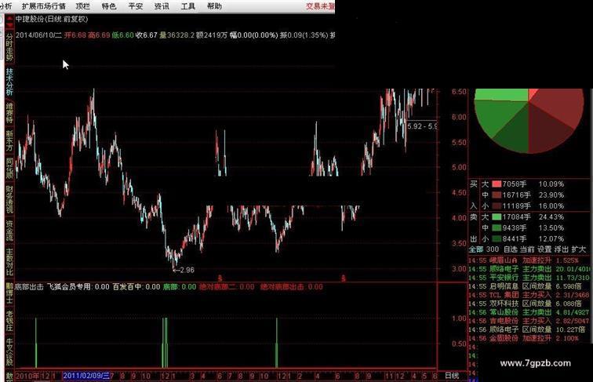Screen dimensions: 593x382
Task: Click the red up arrow above the sidebar
Action: point(9,19)
